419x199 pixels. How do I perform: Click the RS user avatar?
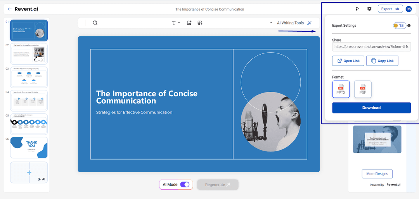pyautogui.click(x=409, y=9)
